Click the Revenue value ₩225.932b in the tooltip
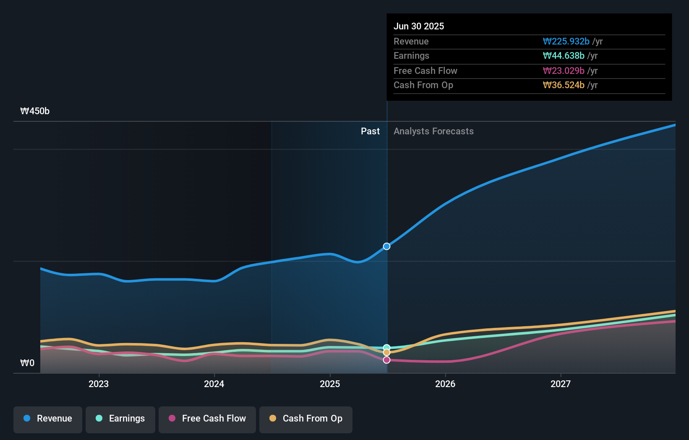Image resolution: width=689 pixels, height=440 pixels. pos(566,41)
